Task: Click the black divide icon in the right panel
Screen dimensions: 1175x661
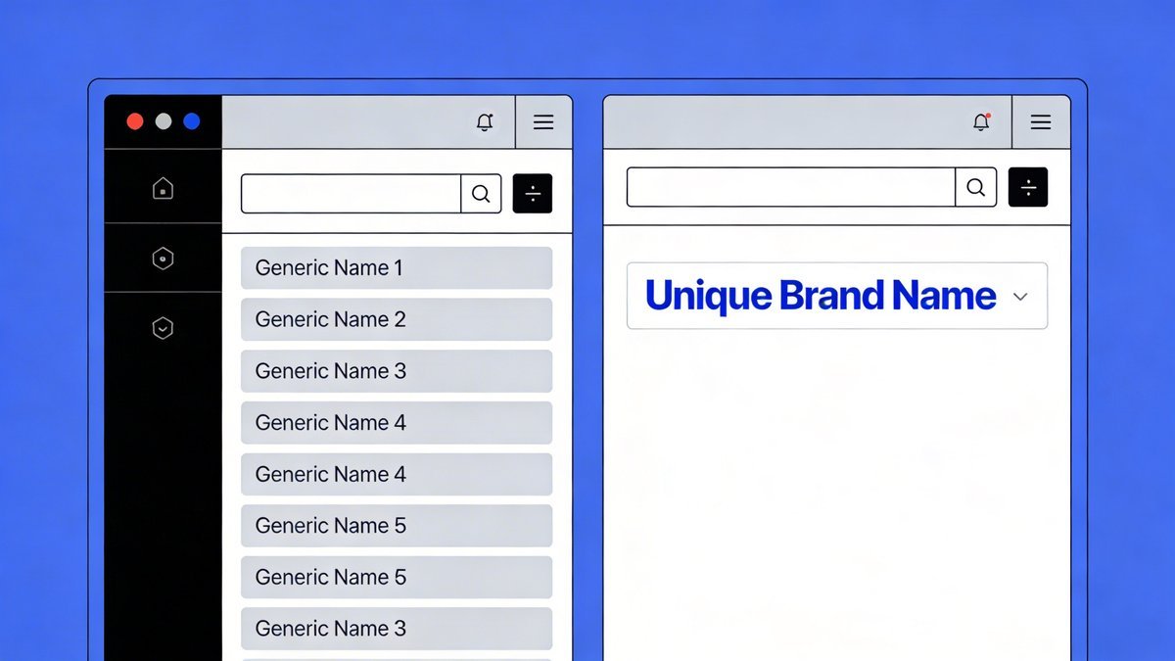Action: click(x=1028, y=186)
